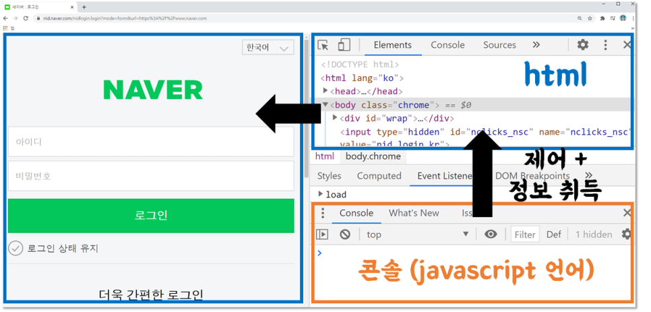Select the <!DOCTYPE html> line

(360, 65)
